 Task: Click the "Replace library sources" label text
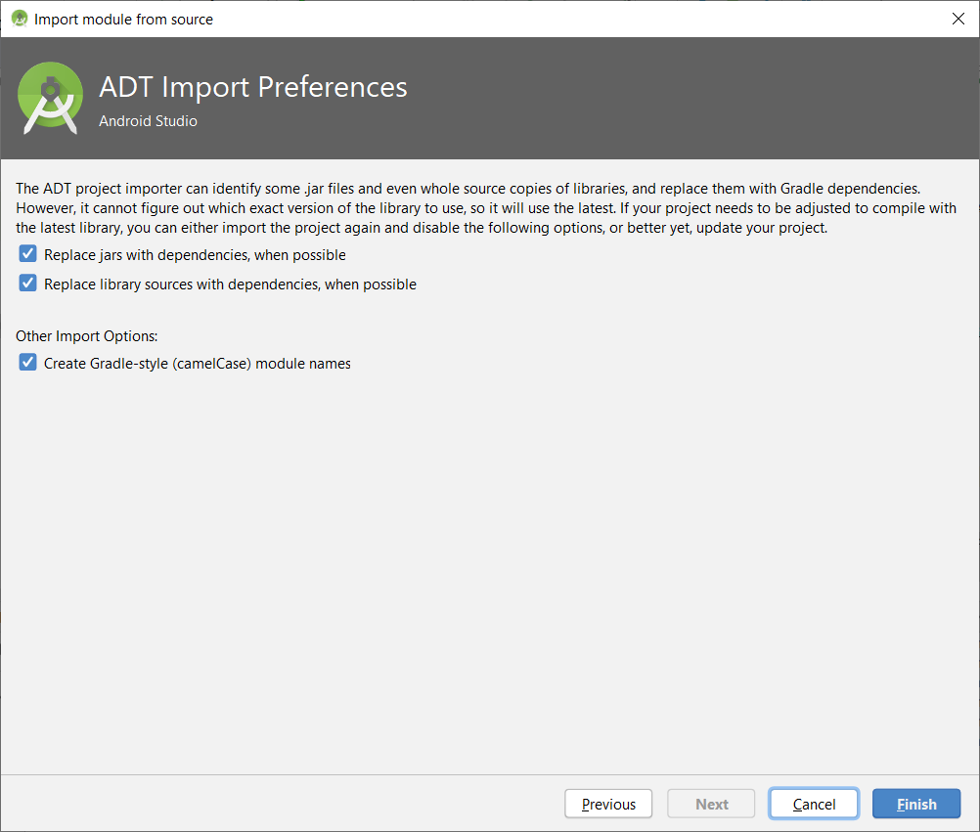click(230, 285)
